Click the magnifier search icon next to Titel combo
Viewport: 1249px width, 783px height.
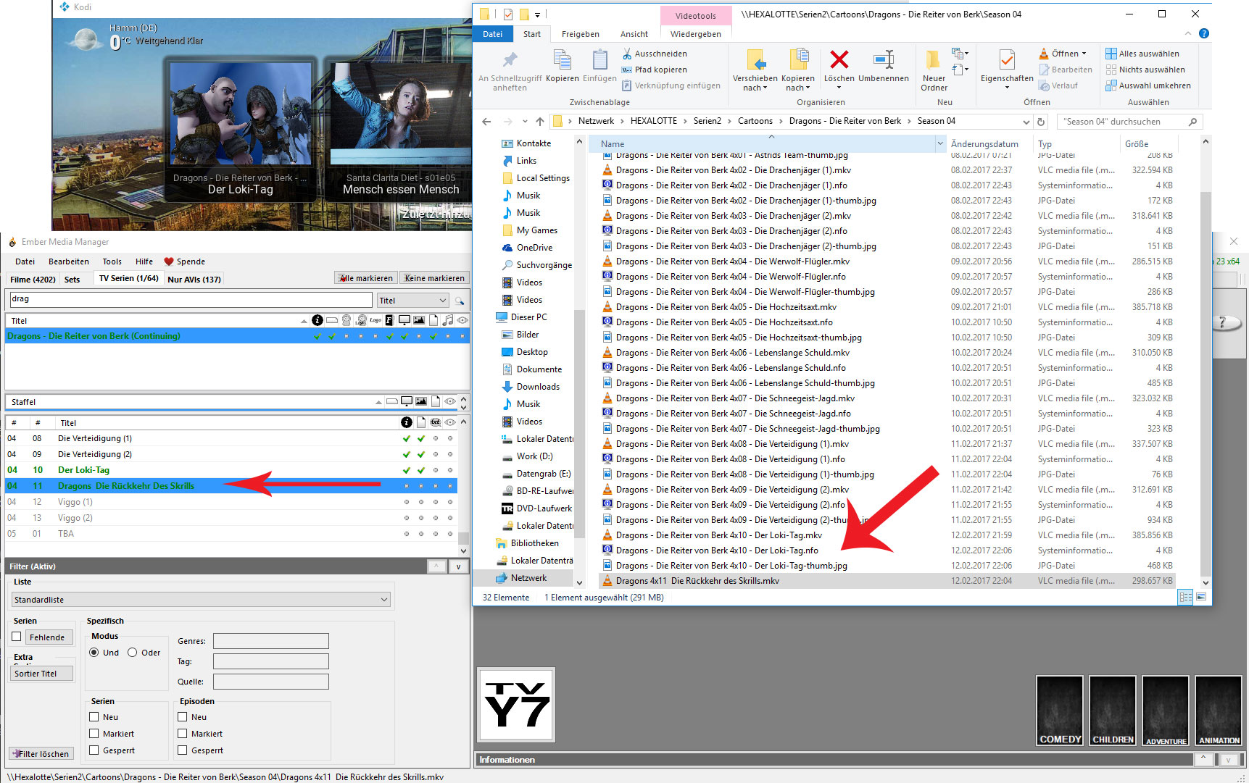[x=460, y=301]
